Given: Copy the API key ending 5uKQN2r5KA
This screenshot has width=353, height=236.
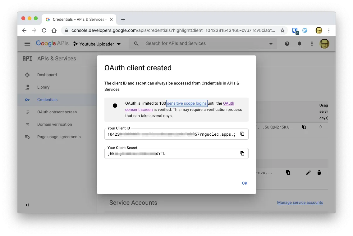Looking at the screenshot, I should (304, 127).
